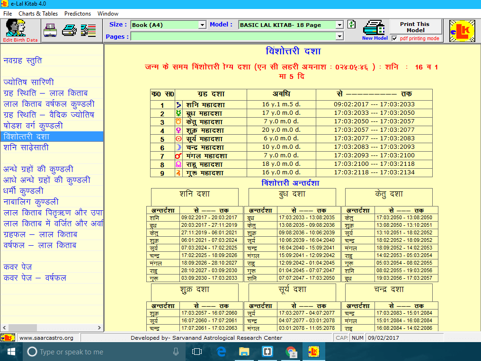Select अन्धे ग्रहों की कुण्डली in sidebar
481x361 pixels.
(38, 169)
